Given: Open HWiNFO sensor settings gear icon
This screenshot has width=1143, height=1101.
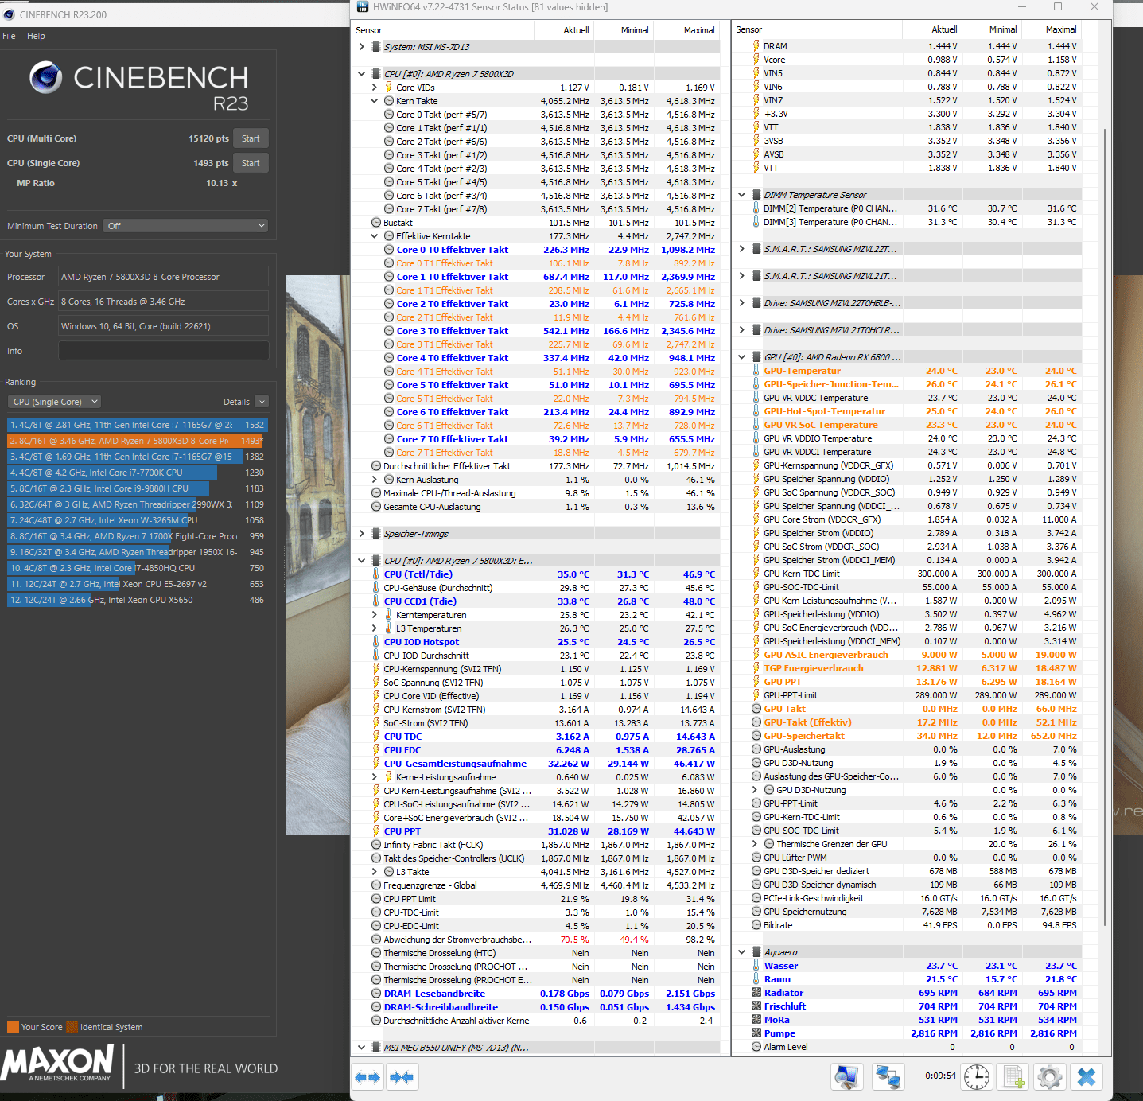Looking at the screenshot, I should (x=1050, y=1077).
